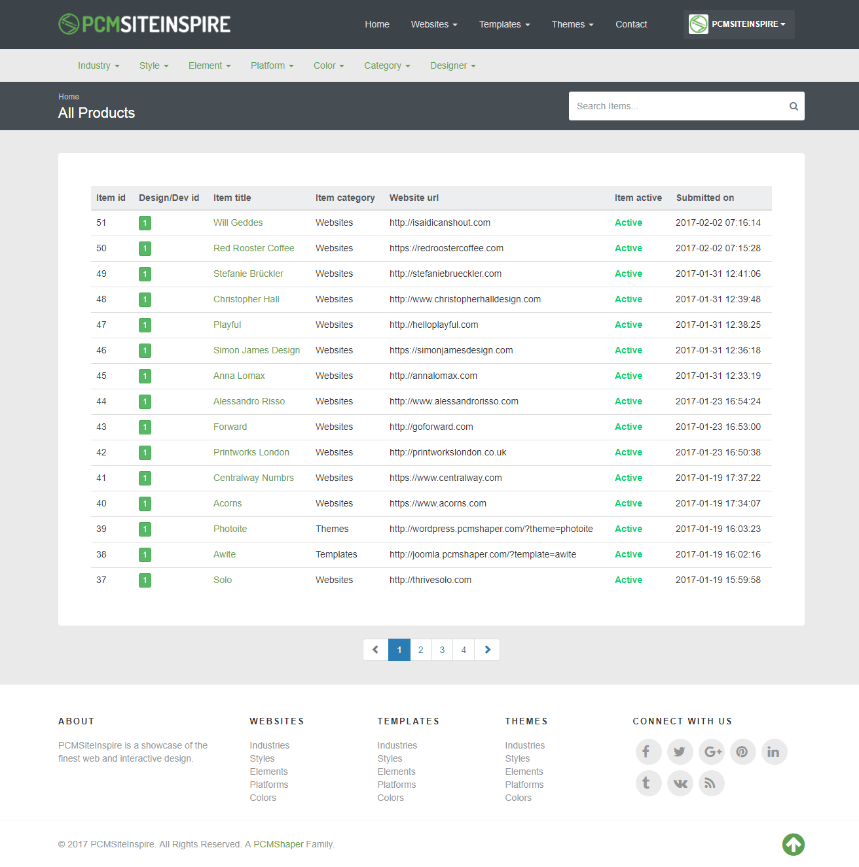Click designer badge in Playful row
The height and width of the screenshot is (867, 859).
(145, 325)
